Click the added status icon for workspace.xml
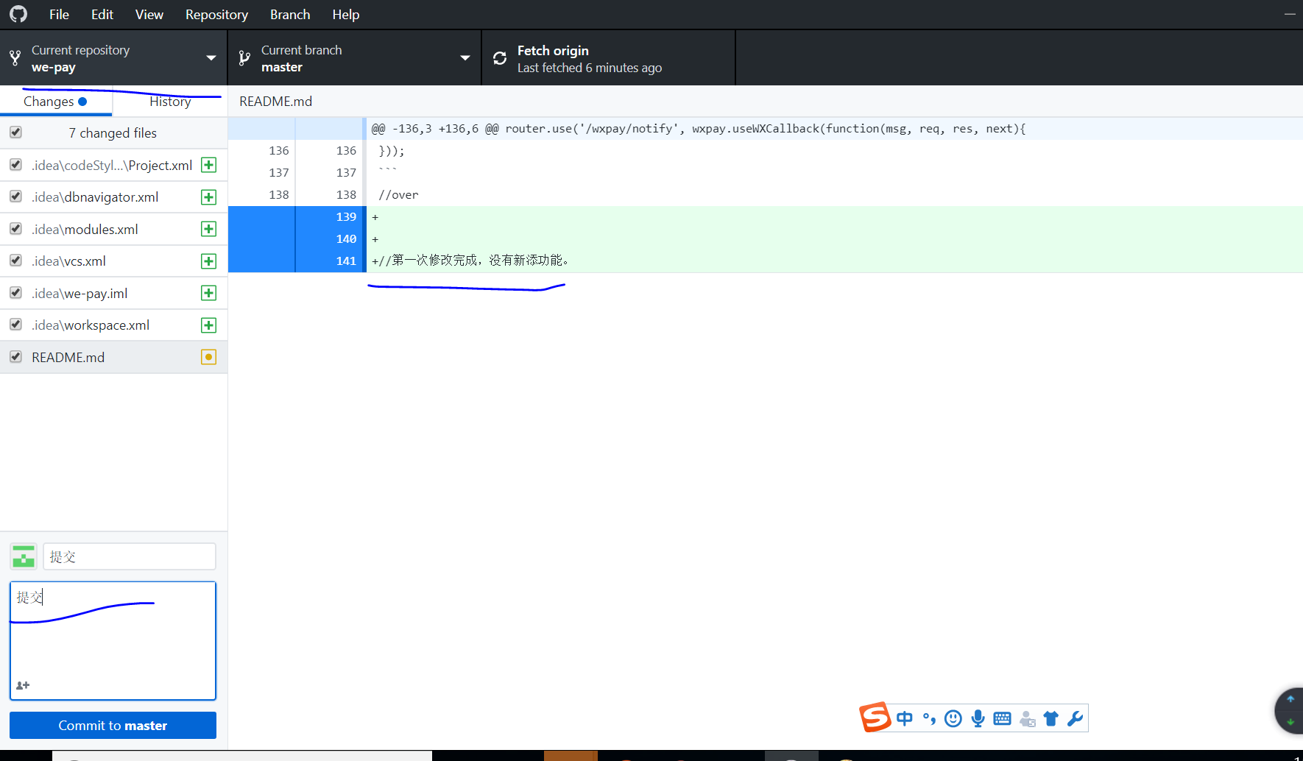The image size is (1303, 761). pyautogui.click(x=209, y=325)
